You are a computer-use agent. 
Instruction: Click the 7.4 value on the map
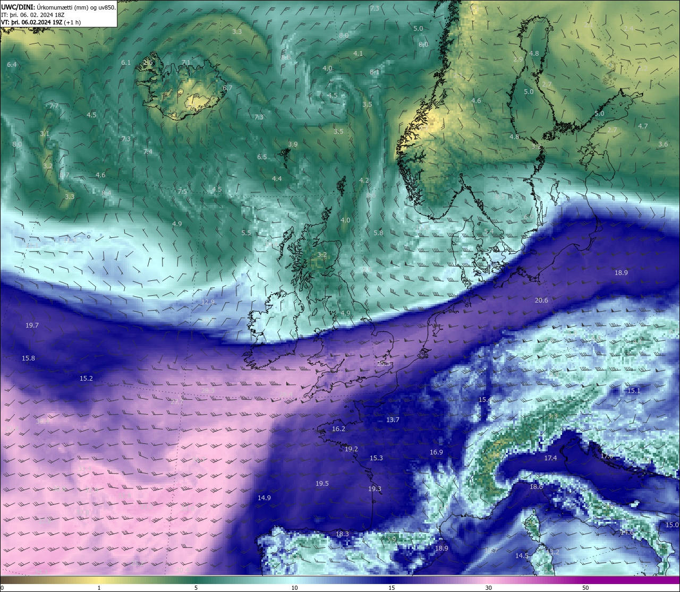coord(148,152)
